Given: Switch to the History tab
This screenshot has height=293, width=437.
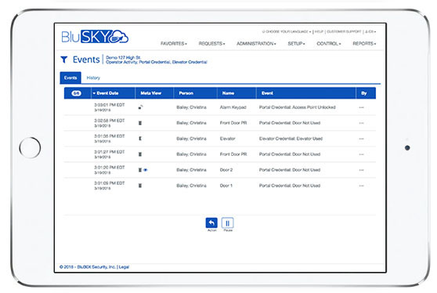Looking at the screenshot, I should (93, 78).
